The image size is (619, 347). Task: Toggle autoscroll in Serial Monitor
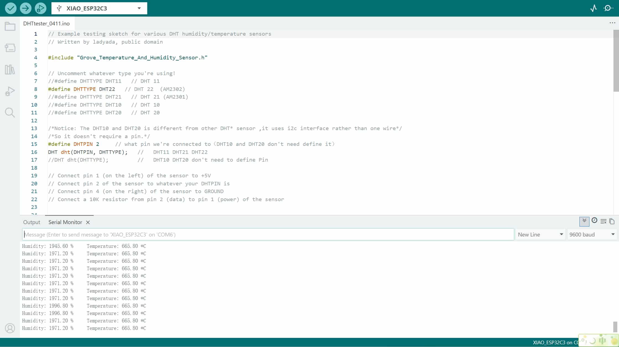coord(584,221)
